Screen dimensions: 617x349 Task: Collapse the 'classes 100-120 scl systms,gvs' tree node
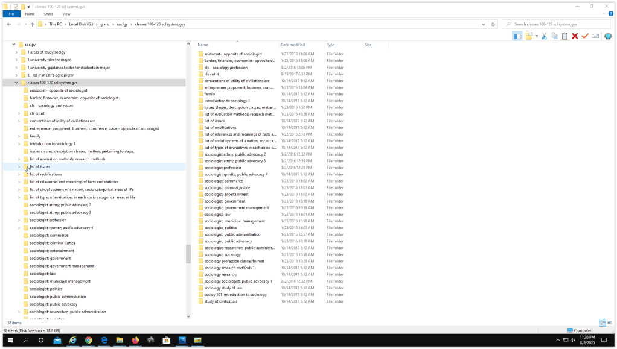[16, 83]
